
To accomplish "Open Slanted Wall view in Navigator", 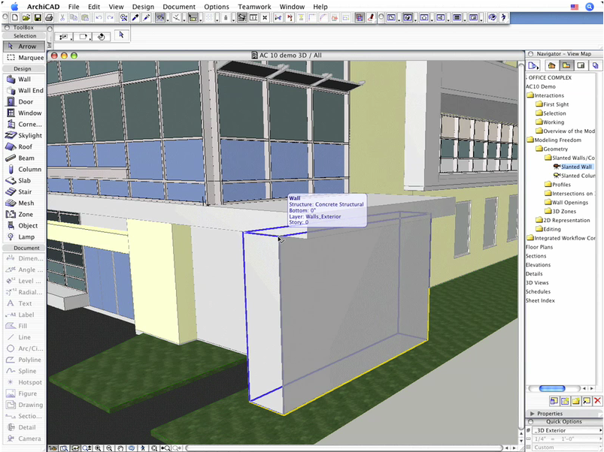I will [576, 167].
